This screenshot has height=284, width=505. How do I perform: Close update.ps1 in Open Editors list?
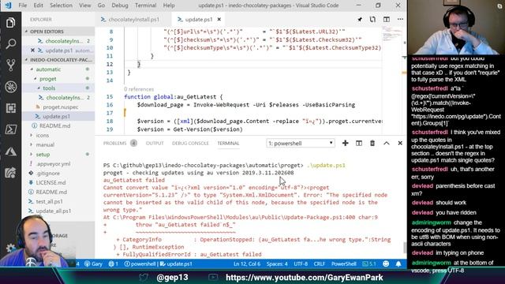32,50
